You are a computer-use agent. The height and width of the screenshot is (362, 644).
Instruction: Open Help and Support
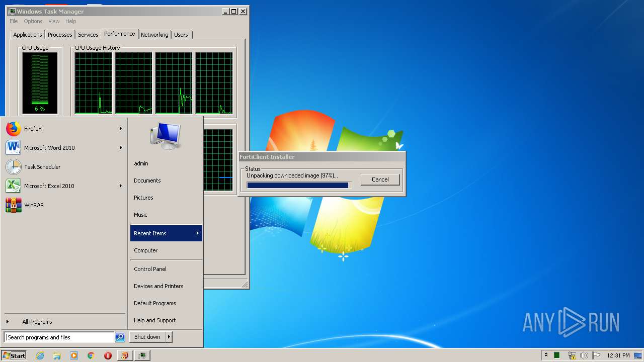pos(155,320)
